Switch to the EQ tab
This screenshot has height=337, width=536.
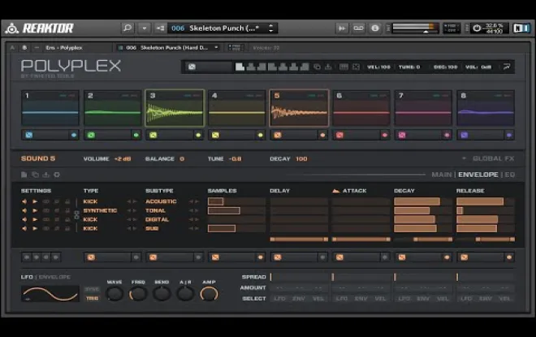click(509, 175)
